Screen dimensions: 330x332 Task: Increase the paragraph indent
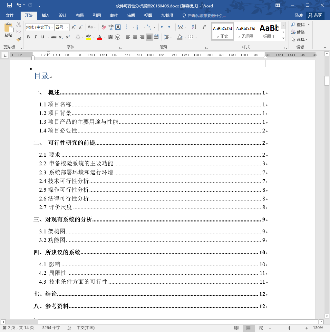[x=170, y=27]
